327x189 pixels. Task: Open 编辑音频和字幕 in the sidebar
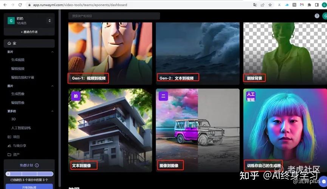click(23, 77)
